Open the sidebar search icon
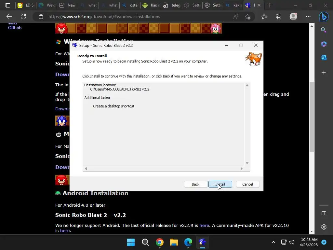Image resolution: width=333 pixels, height=250 pixels. 324,30
